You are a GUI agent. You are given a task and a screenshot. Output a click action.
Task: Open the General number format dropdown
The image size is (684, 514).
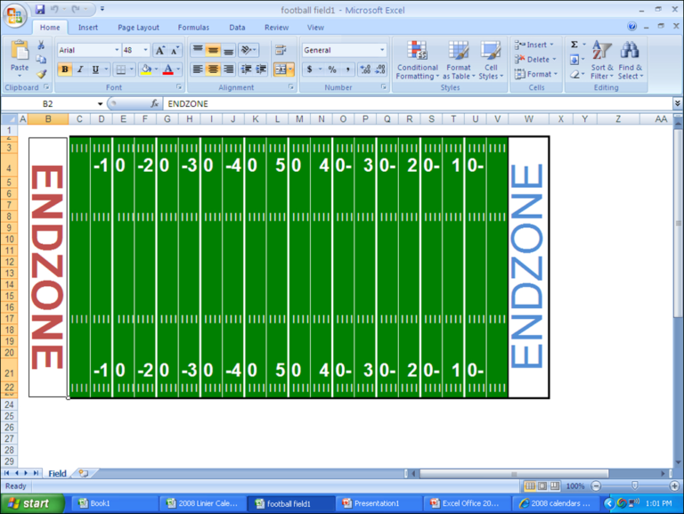(x=382, y=51)
